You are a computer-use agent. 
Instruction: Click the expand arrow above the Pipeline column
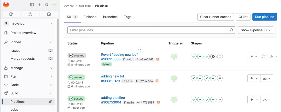coord(140,49)
